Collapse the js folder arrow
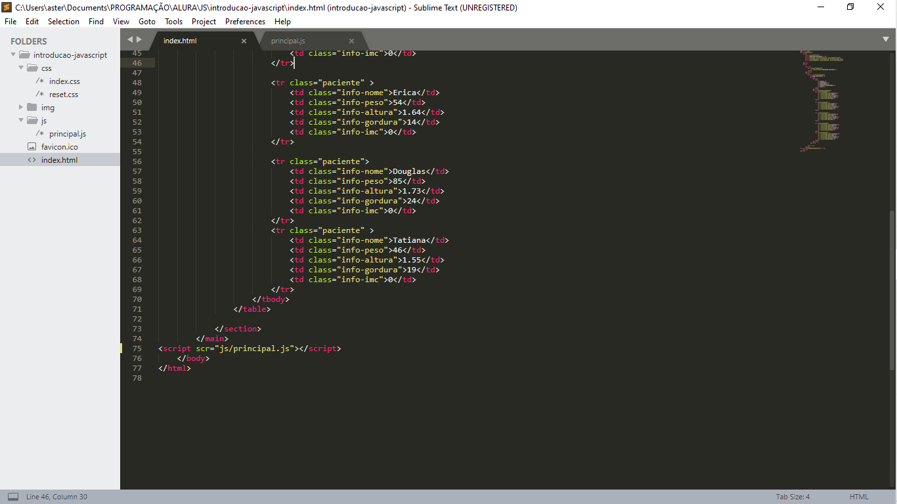 pyautogui.click(x=21, y=121)
